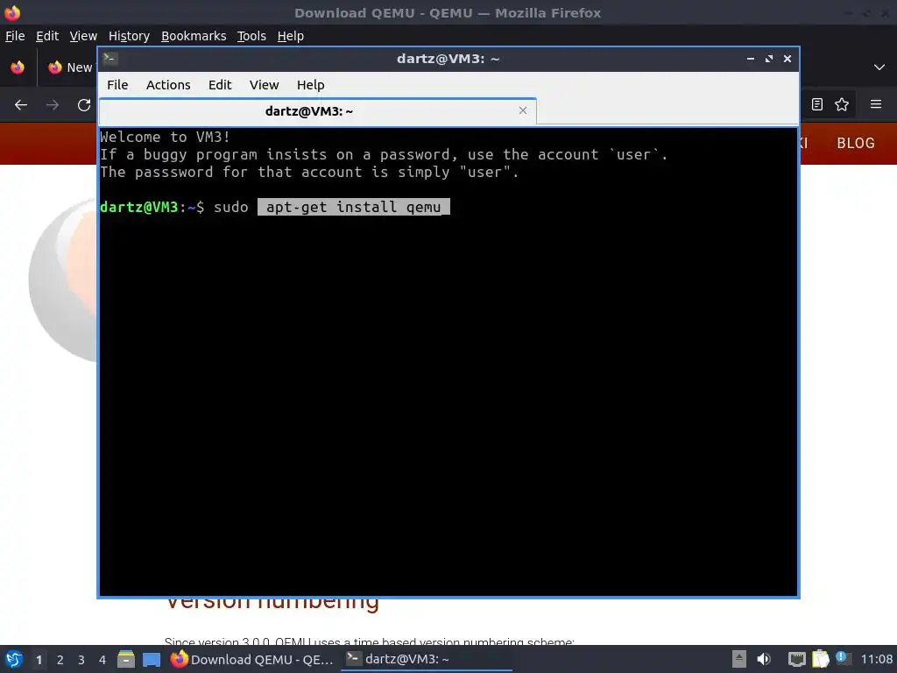The image size is (897, 673).
Task: Switch to Download QEMU Firefox taskbar entry
Action: pos(251,659)
